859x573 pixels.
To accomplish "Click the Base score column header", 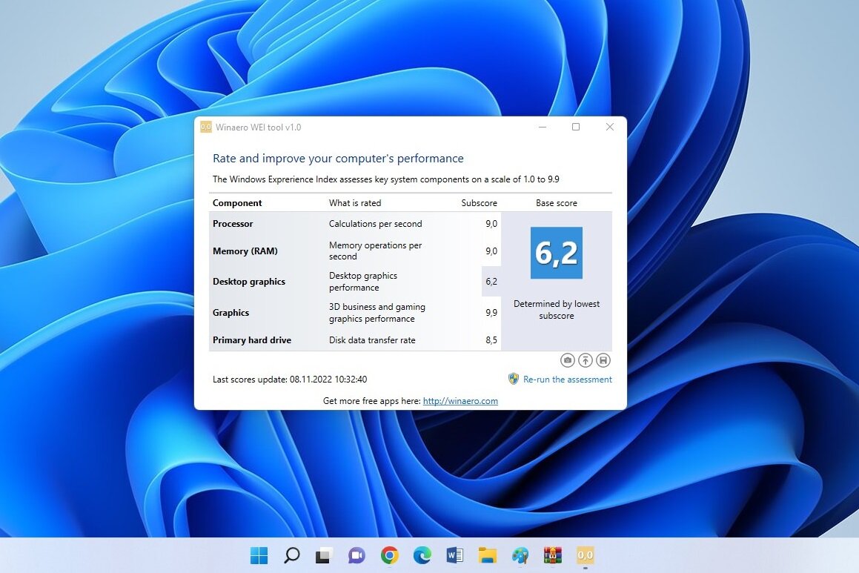I will pyautogui.click(x=556, y=202).
